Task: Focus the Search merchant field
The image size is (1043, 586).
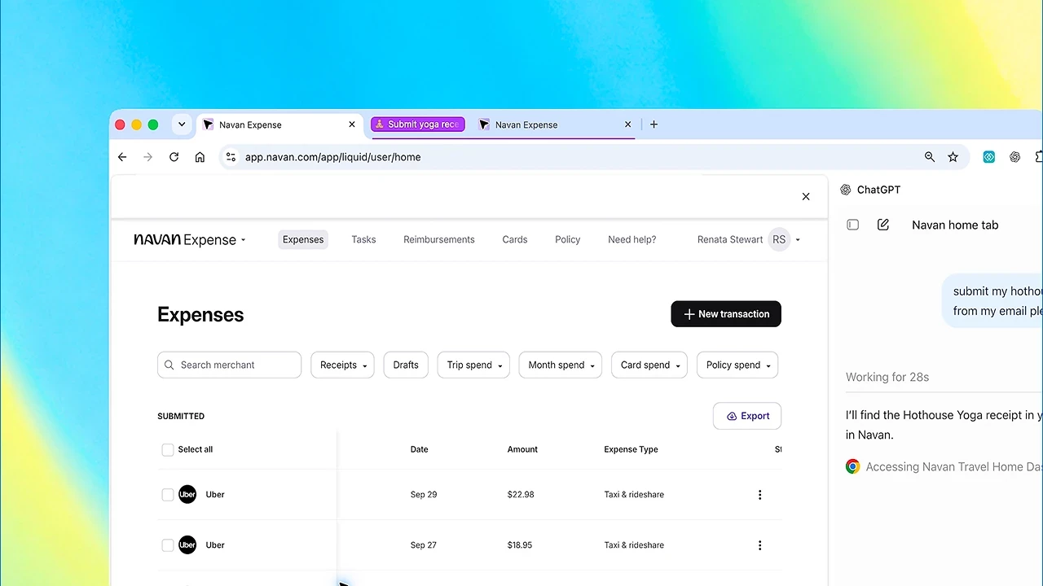Action: pos(229,365)
